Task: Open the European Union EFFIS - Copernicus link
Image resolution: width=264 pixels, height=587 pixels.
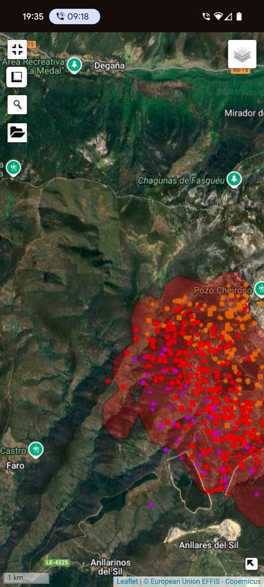Action: (202, 582)
